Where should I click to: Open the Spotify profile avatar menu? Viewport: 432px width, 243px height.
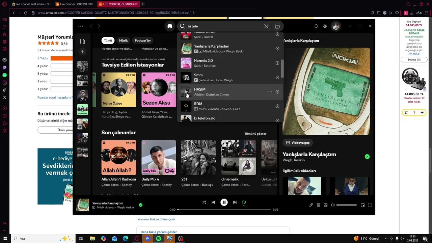tap(336, 26)
